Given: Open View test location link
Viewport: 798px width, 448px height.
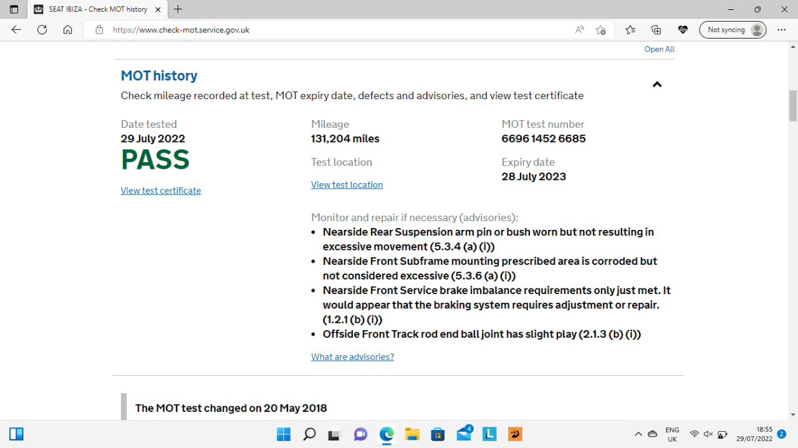Looking at the screenshot, I should [x=347, y=184].
